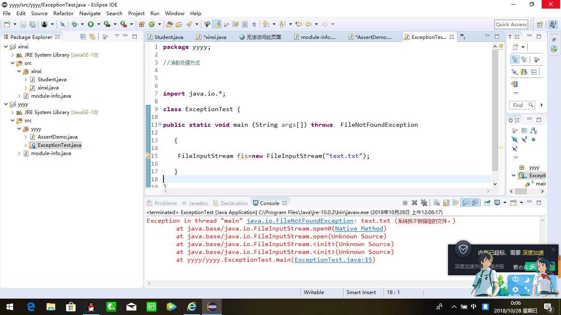
Task: Collapse the yyyy project node
Action: (6, 104)
